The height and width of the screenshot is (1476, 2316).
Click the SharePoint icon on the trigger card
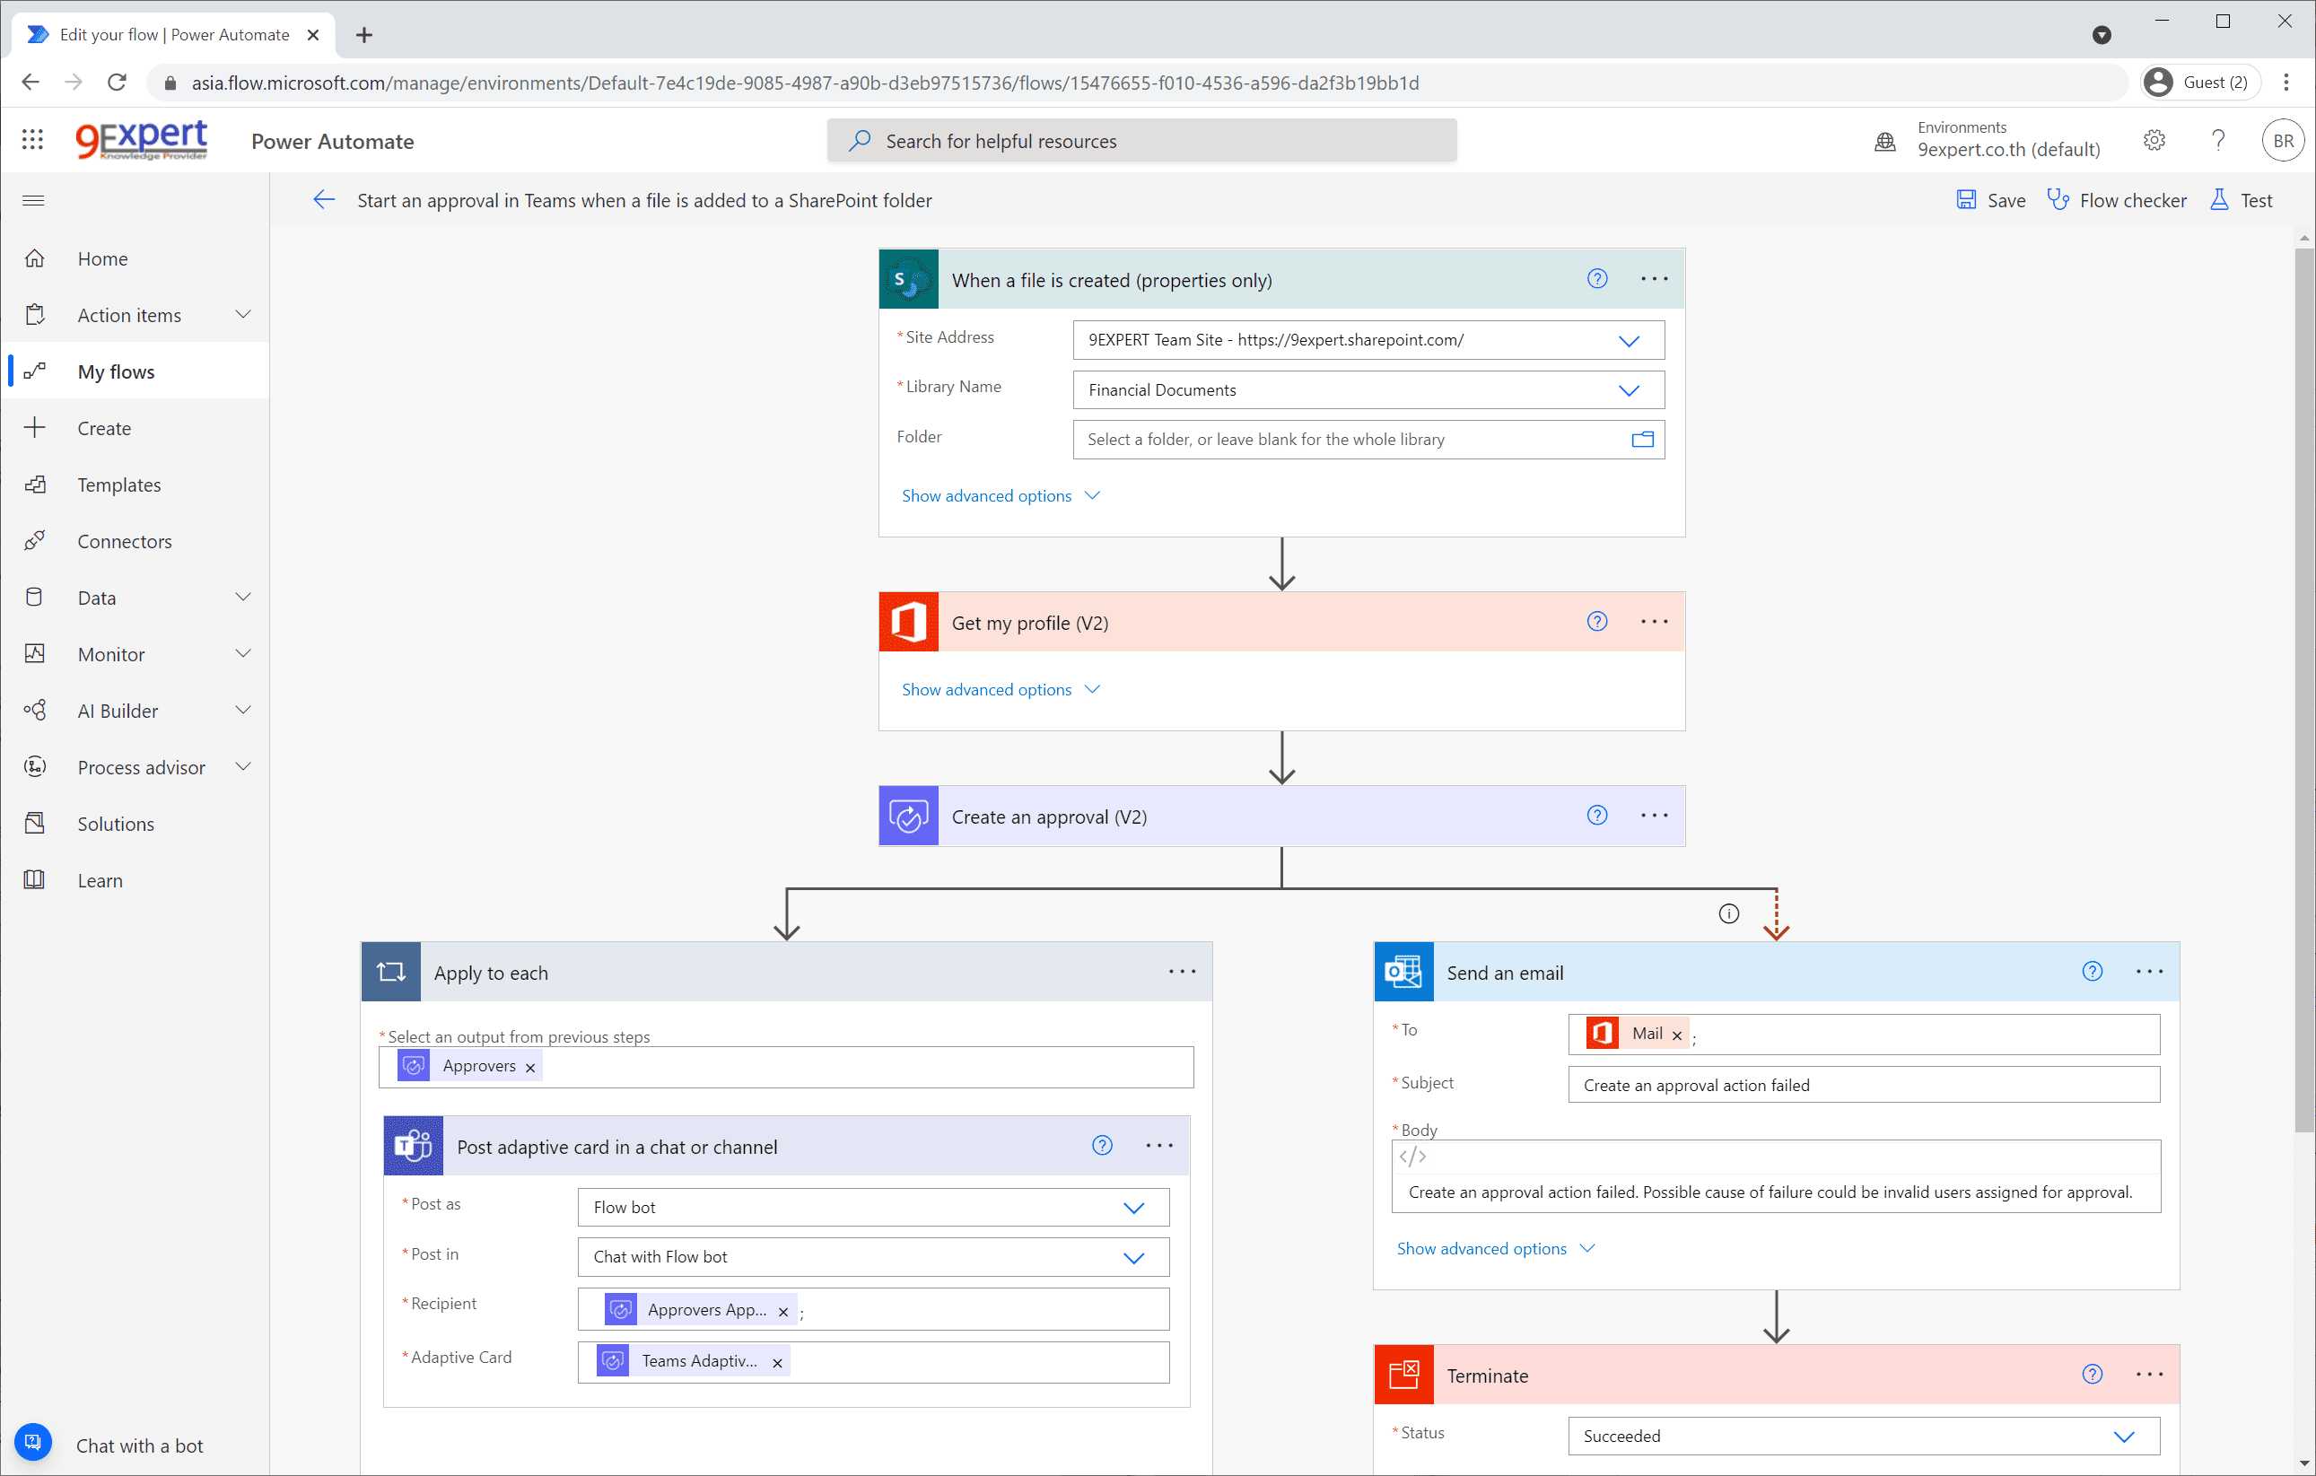click(907, 279)
